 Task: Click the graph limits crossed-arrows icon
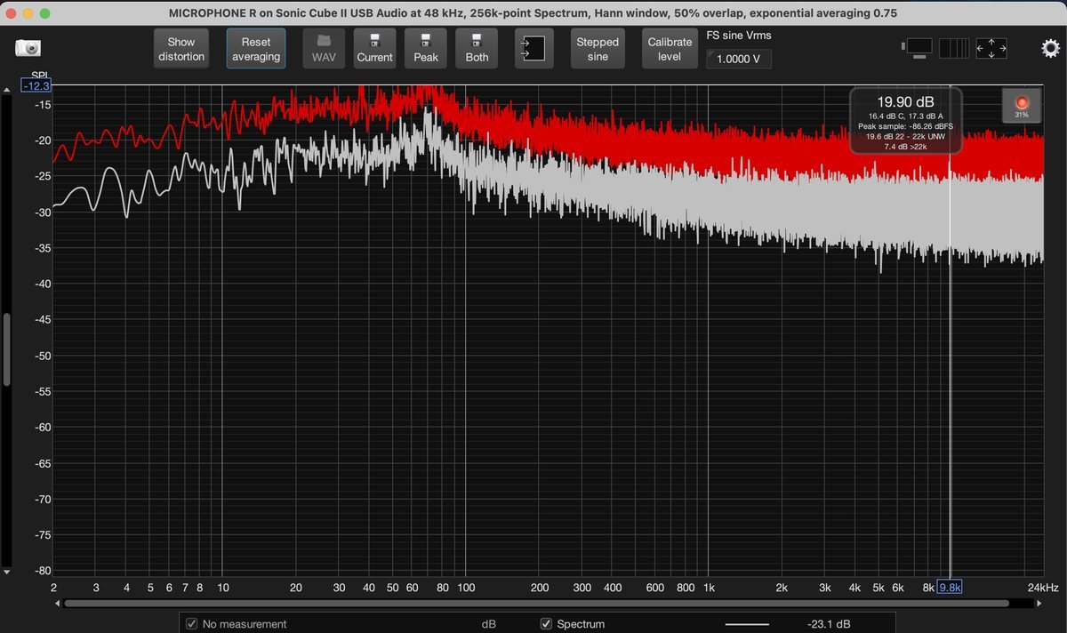point(991,48)
